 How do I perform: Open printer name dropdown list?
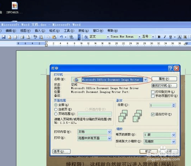pyautogui.click(x=145, y=80)
